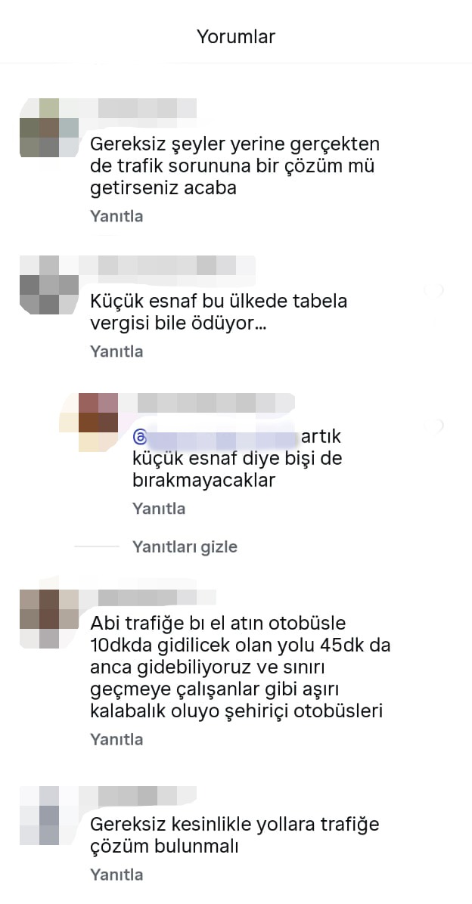Viewport: 472px width, 904px height.
Task: Like the 'artık küçük esnaf' reply heart
Action: tap(433, 426)
